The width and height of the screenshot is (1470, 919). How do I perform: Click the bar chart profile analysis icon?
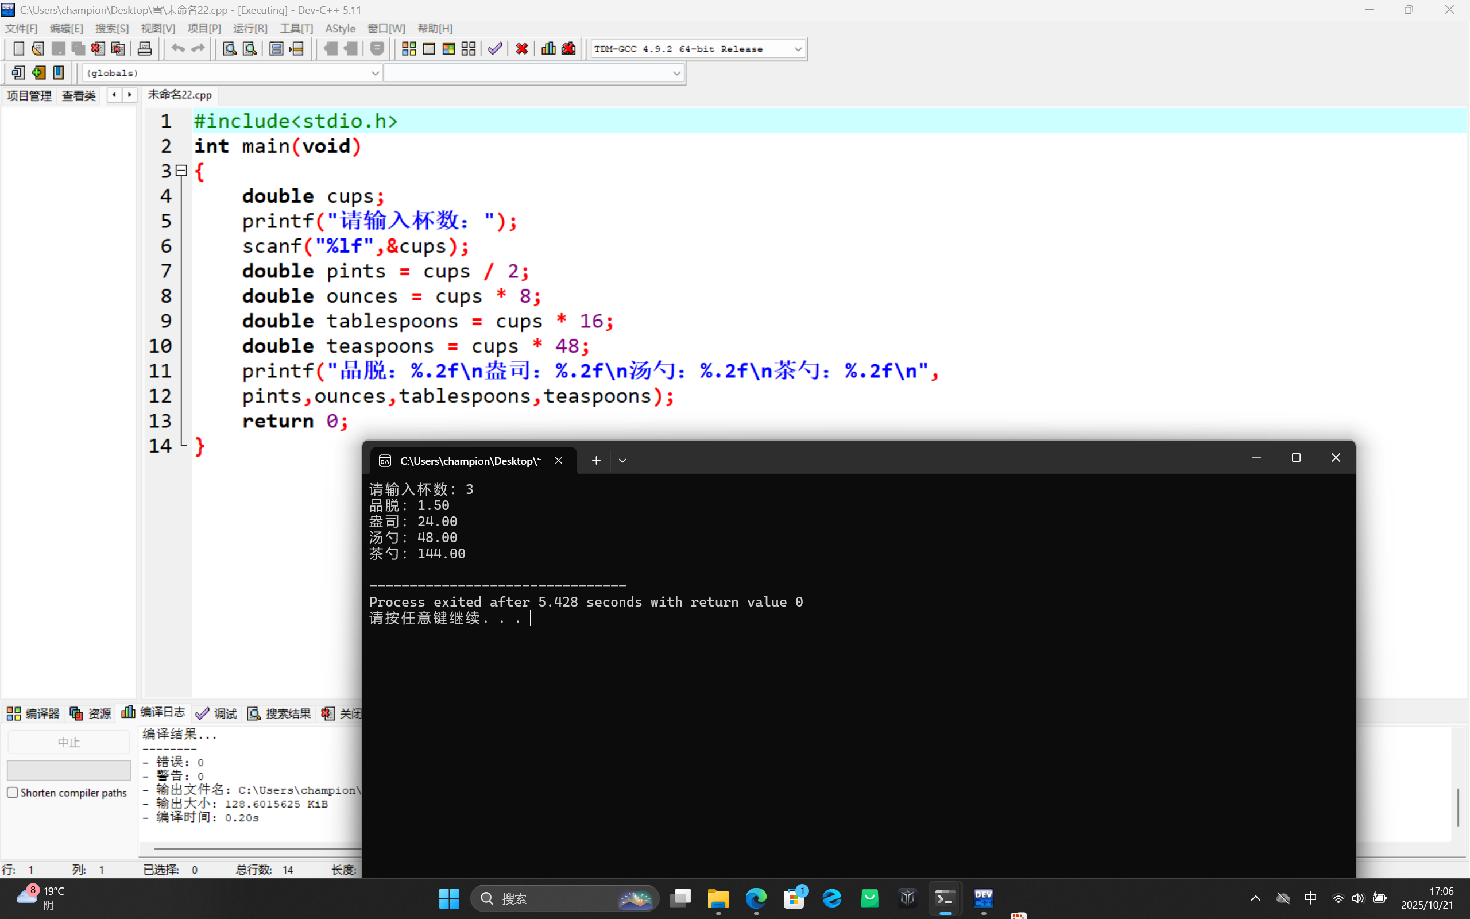click(548, 49)
